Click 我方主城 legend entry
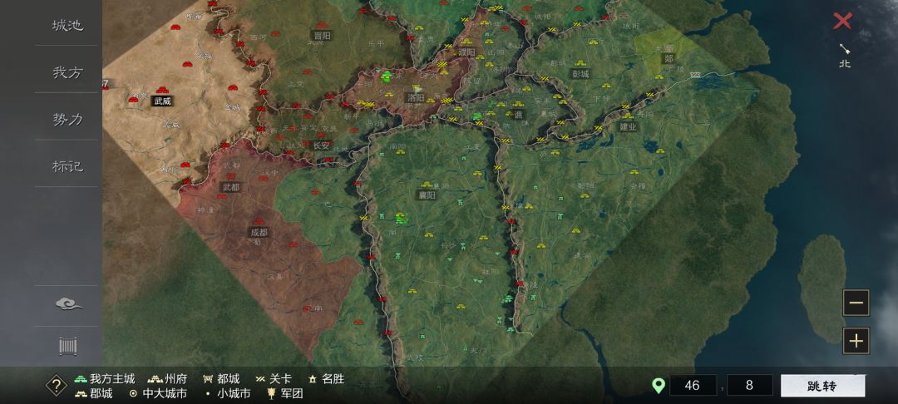Image resolution: width=898 pixels, height=404 pixels. pos(105,379)
